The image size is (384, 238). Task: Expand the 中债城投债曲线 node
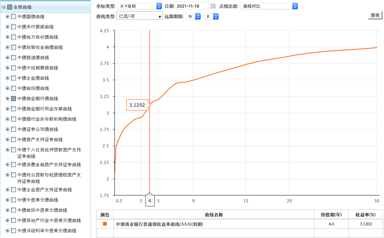point(7,88)
